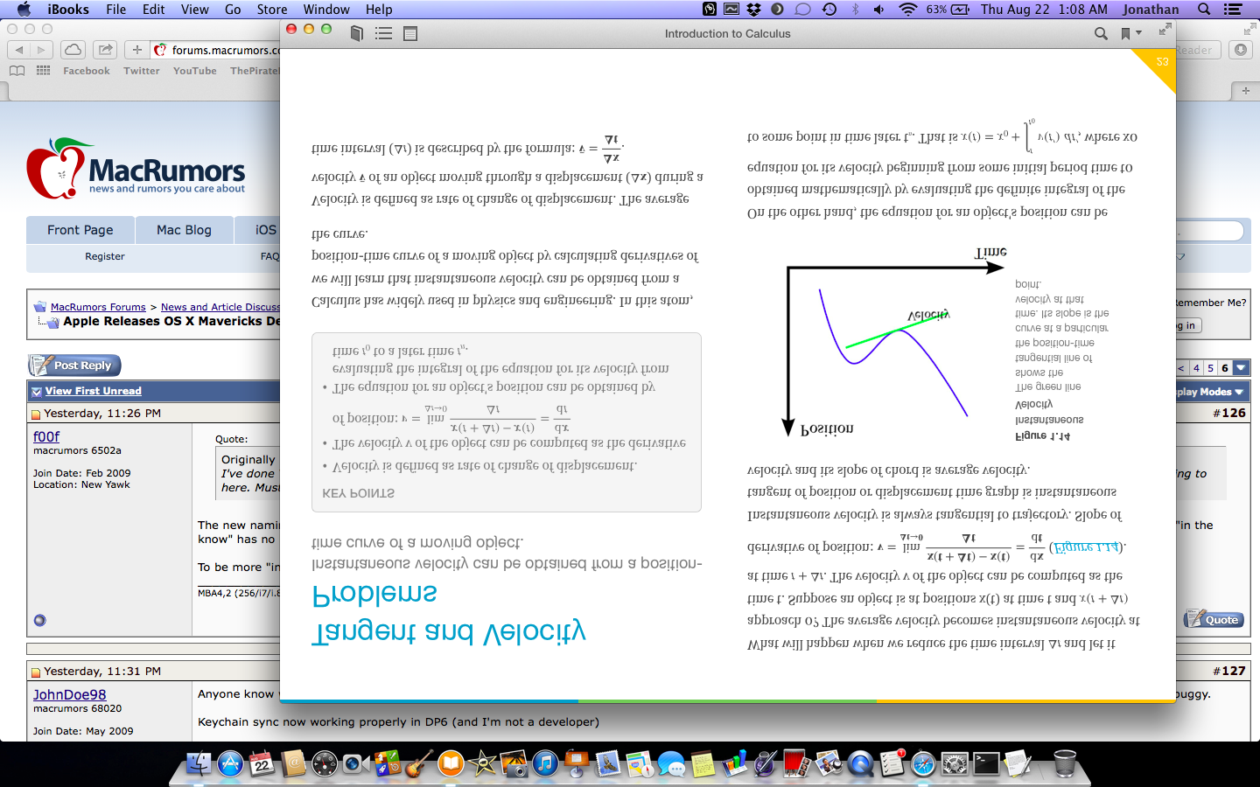Open iCloud Tabs in Safari
Viewport: 1260px width, 787px height.
click(73, 50)
